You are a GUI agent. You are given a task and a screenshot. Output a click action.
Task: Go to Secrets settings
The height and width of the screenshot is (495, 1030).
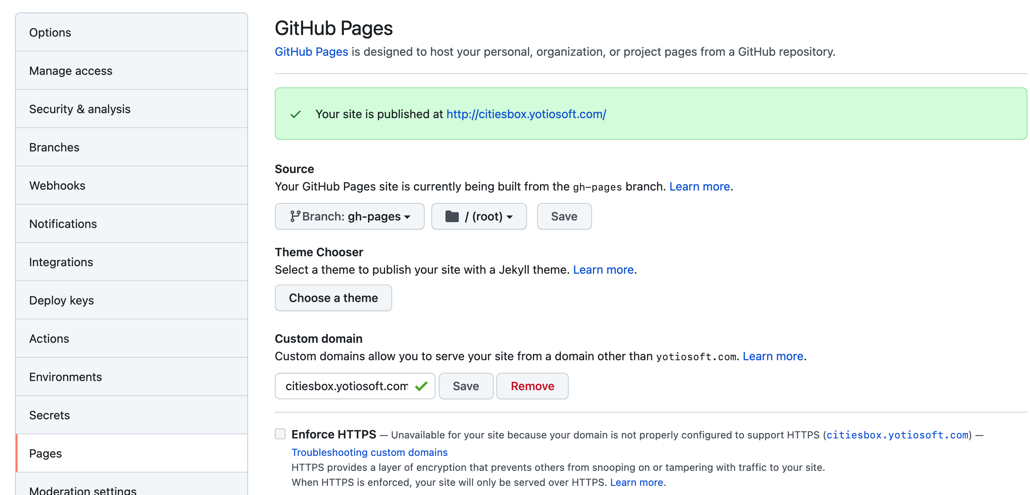(x=132, y=415)
